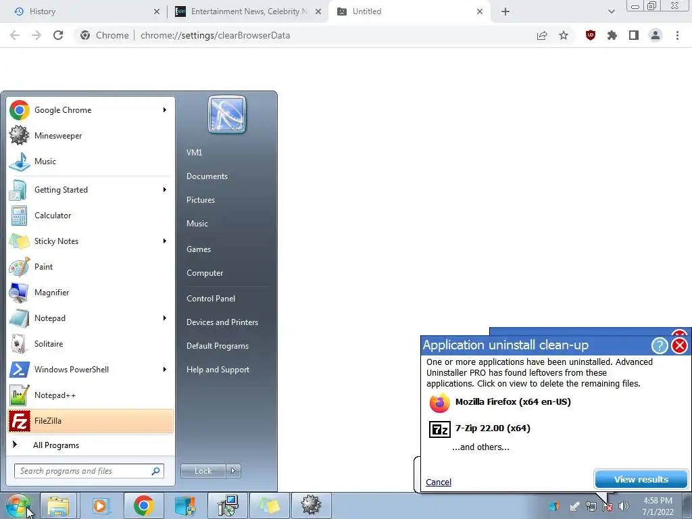Open Music item with note icon
This screenshot has height=519, width=692.
[91, 161]
